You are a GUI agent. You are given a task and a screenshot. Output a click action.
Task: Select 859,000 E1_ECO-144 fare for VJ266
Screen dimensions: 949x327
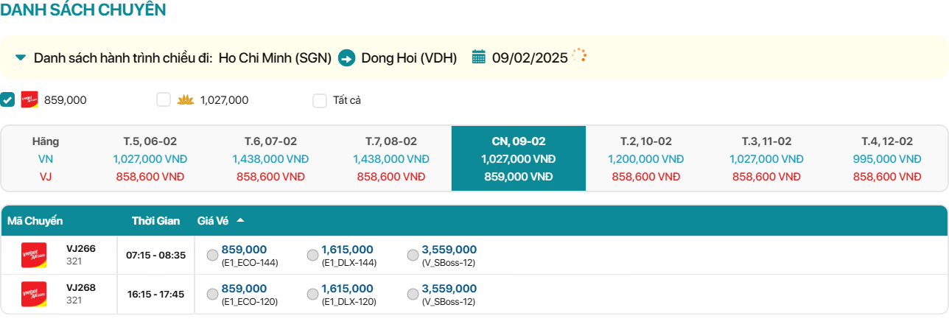213,255
